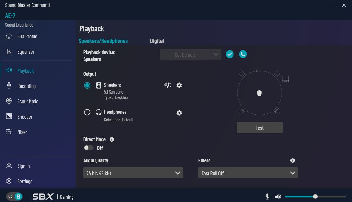This screenshot has width=352, height=202.
Task: Click the master volume slider handle
Action: pos(315,197)
